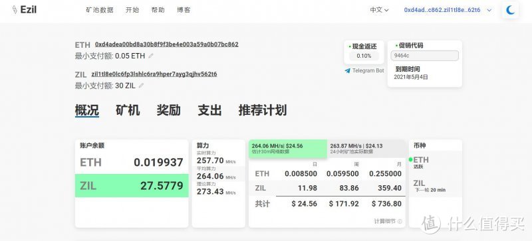
Task: Click ETH balance 0.019937
Action: click(x=158, y=163)
